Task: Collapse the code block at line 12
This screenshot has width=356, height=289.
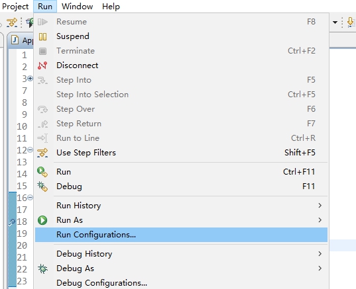Action: [x=30, y=149]
